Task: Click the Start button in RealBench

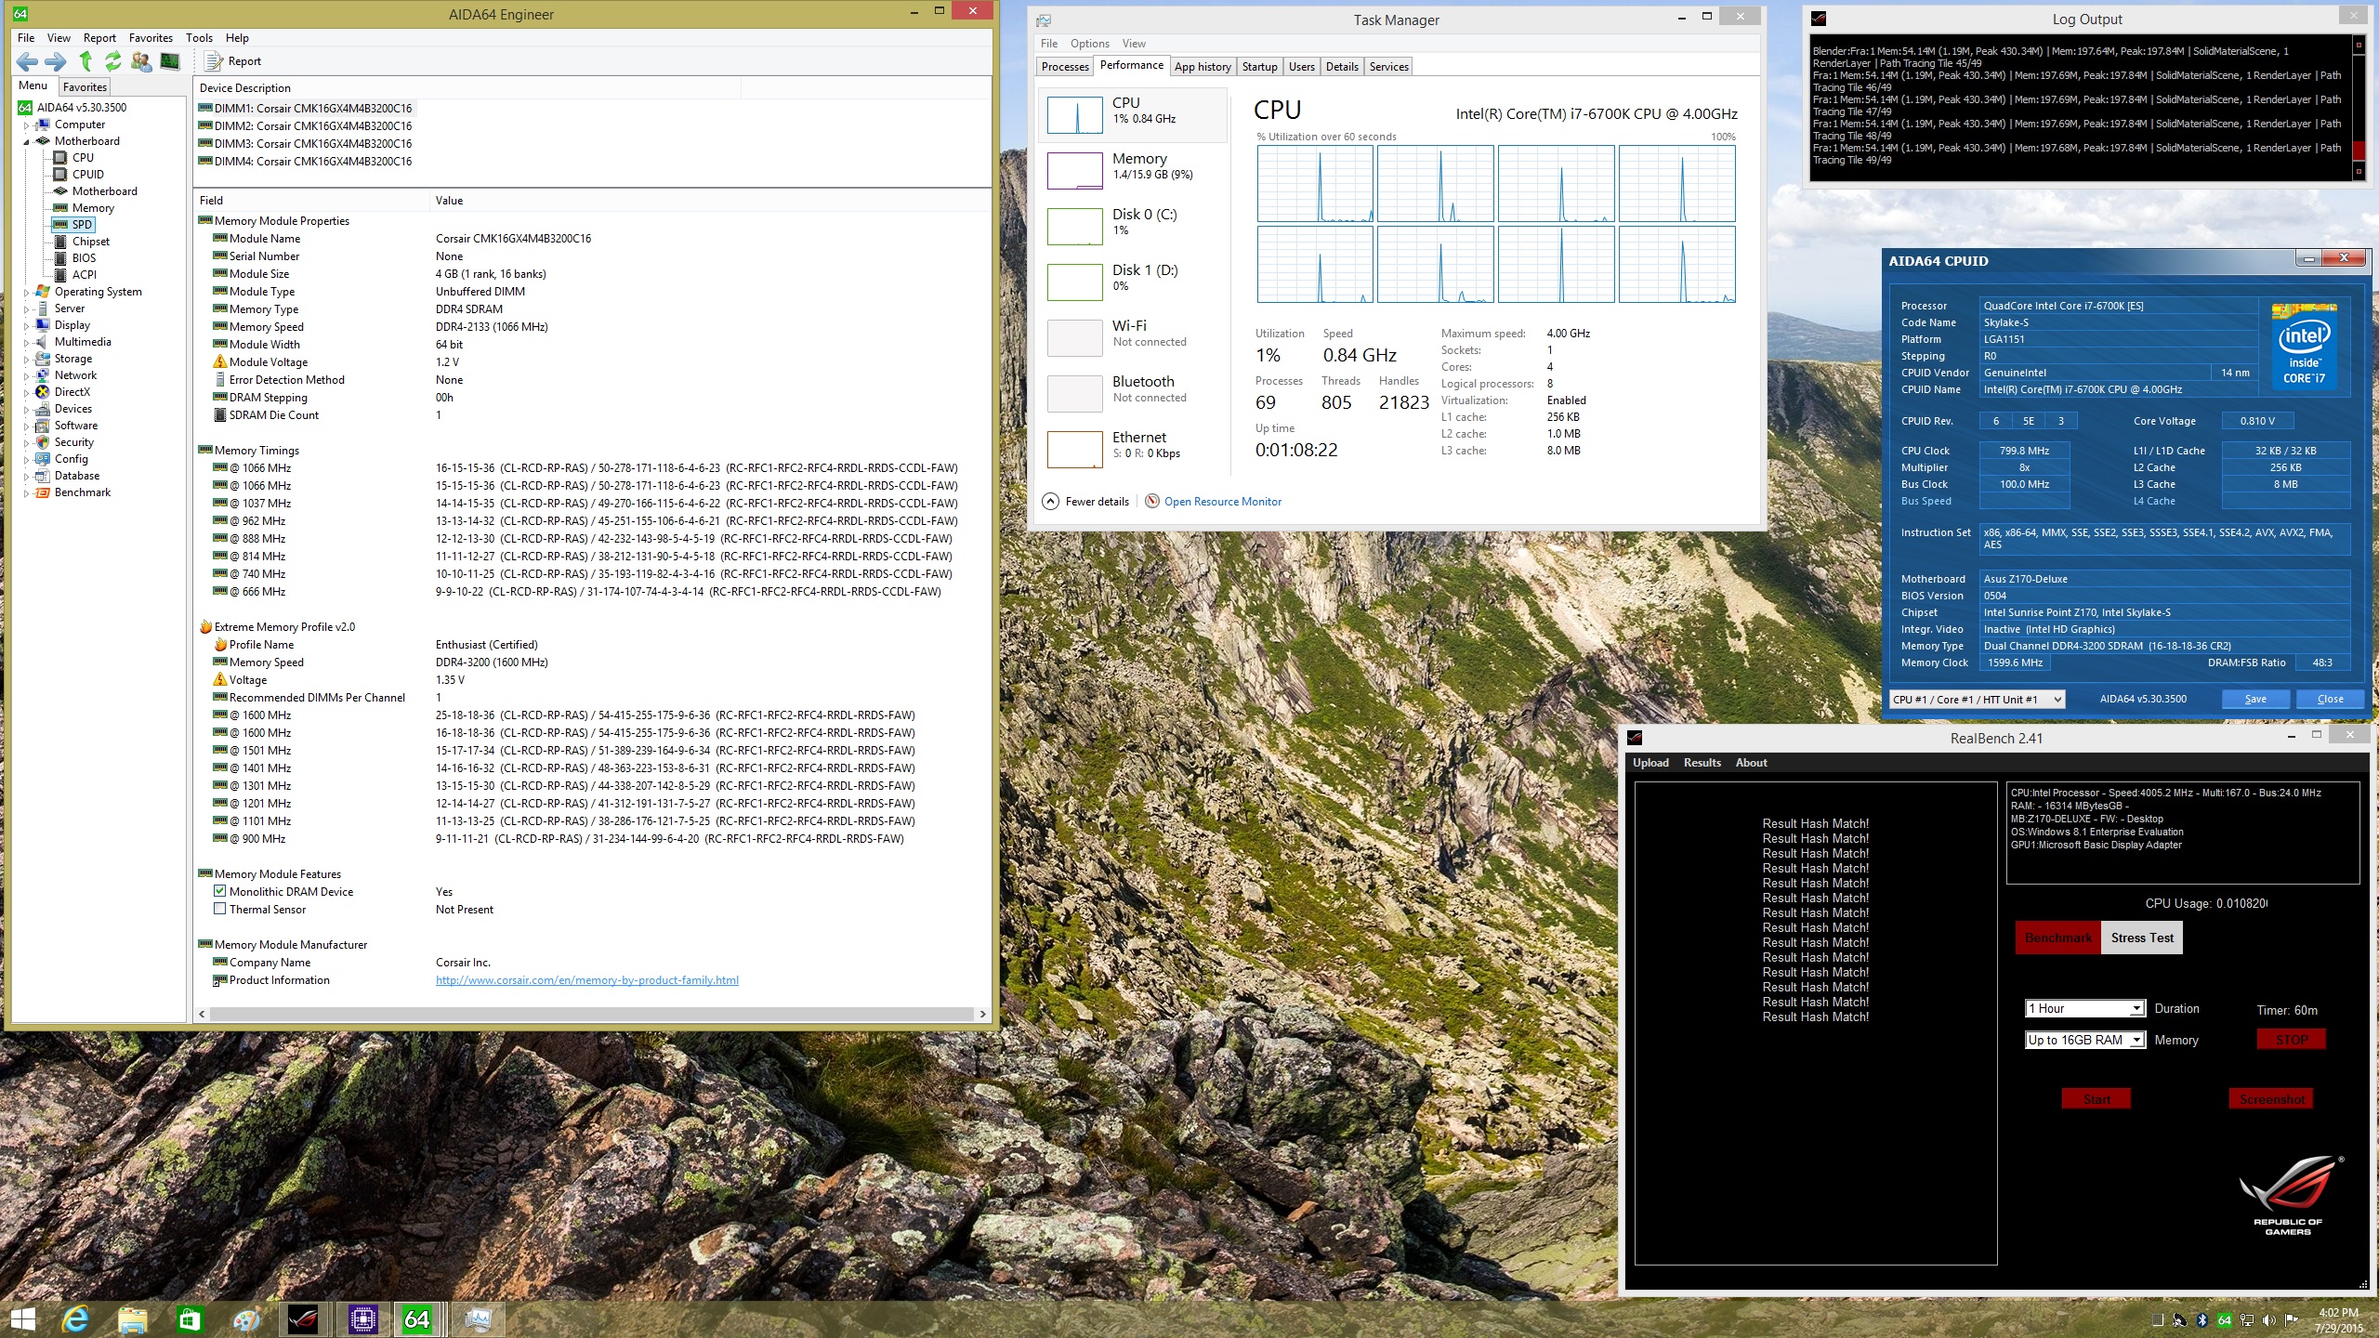Action: tap(2096, 1099)
